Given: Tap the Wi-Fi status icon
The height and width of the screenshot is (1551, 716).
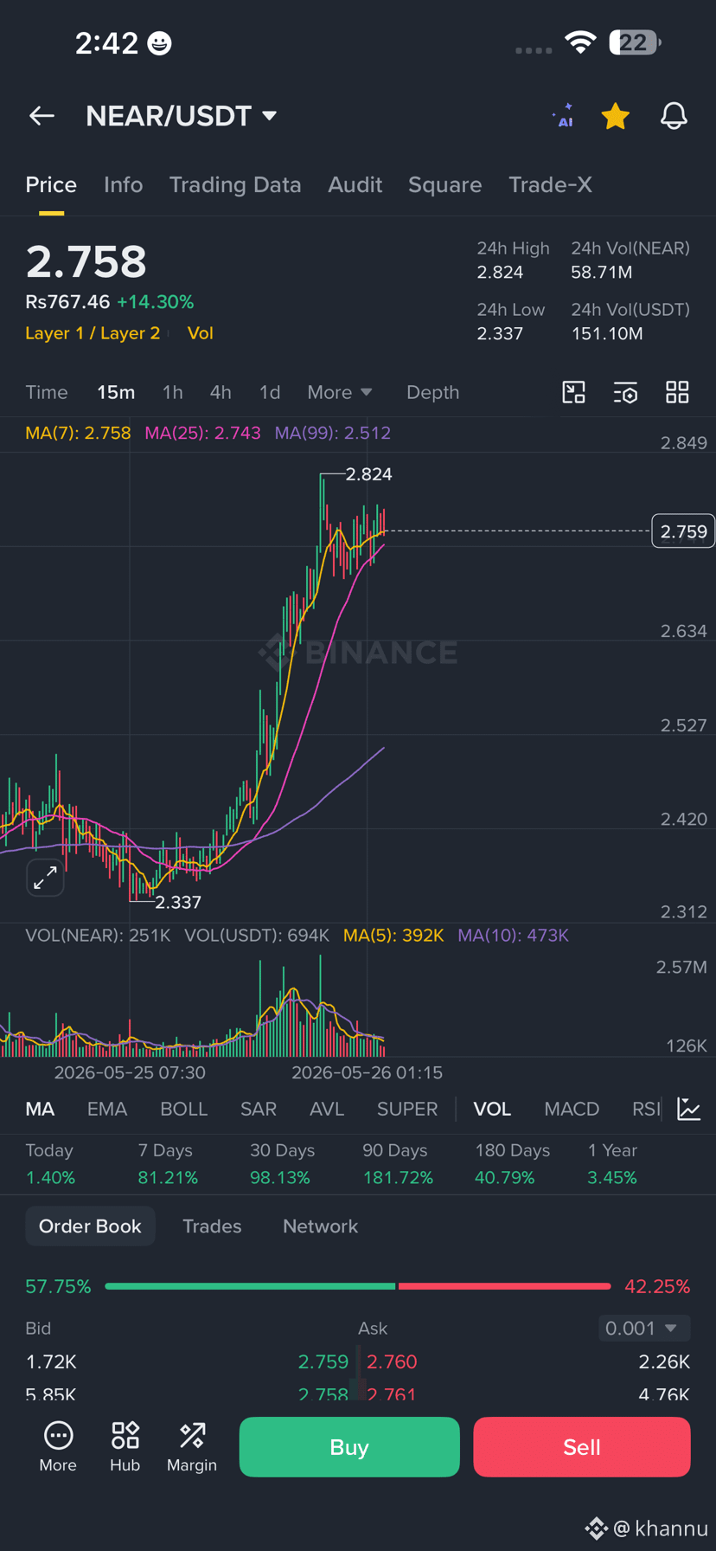Looking at the screenshot, I should (580, 42).
